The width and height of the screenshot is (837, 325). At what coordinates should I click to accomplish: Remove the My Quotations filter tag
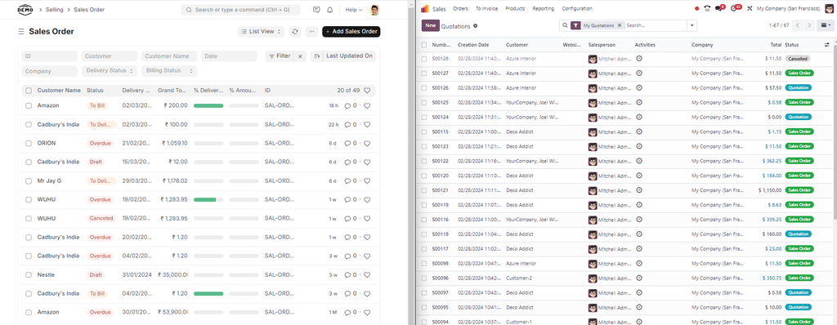(620, 25)
